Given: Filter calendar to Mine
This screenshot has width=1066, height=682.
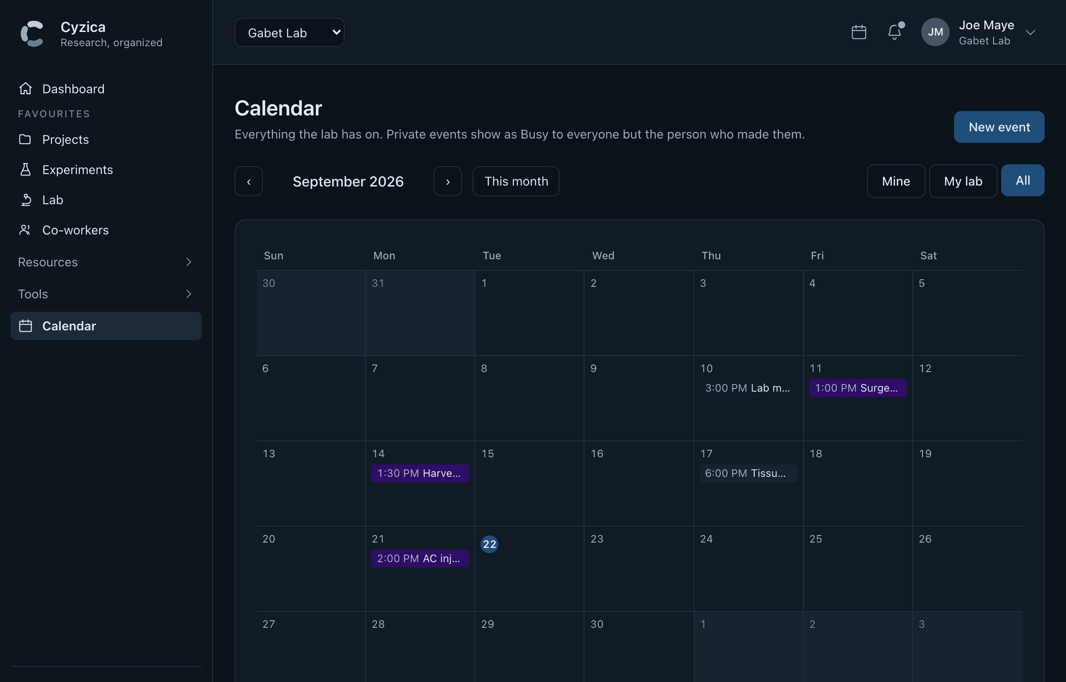Looking at the screenshot, I should coord(896,181).
